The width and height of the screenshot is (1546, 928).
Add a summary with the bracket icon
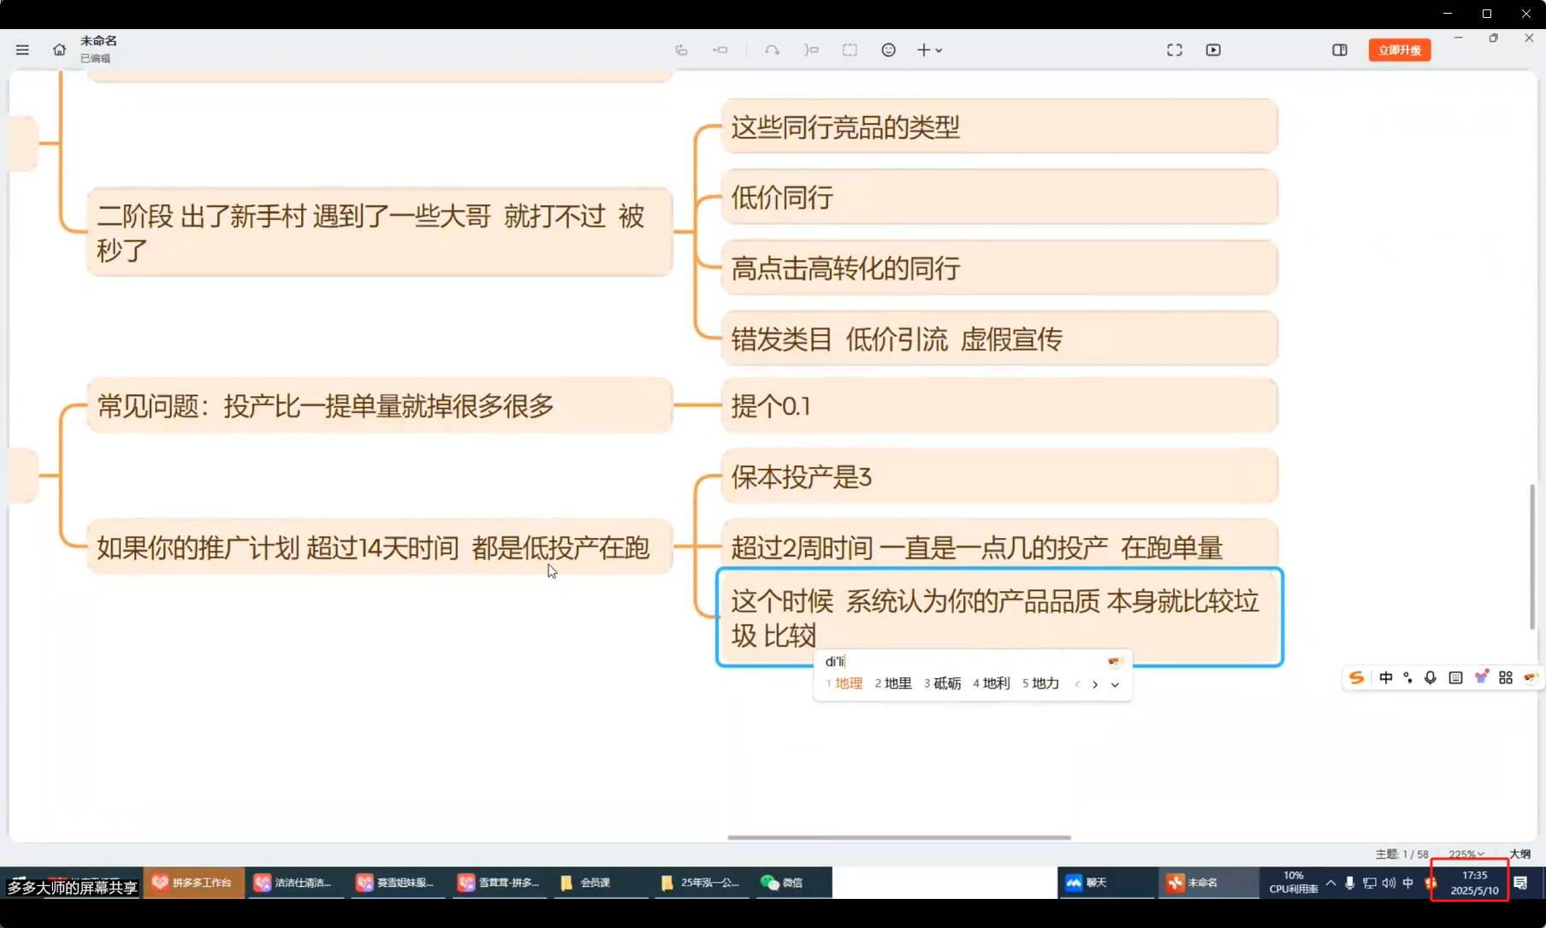pos(811,50)
